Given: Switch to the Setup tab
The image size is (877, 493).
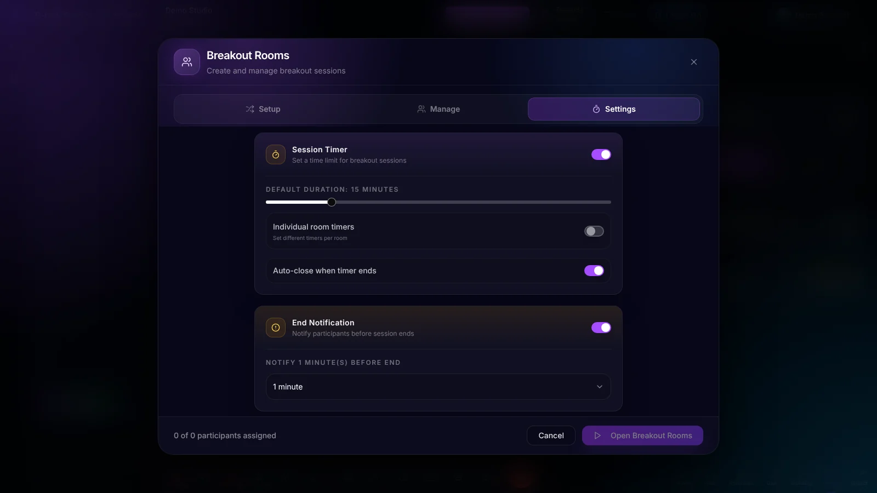Looking at the screenshot, I should (263, 109).
